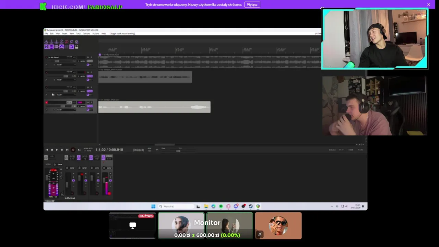
Task: Click the Windows Start button
Action: pyautogui.click(x=153, y=206)
